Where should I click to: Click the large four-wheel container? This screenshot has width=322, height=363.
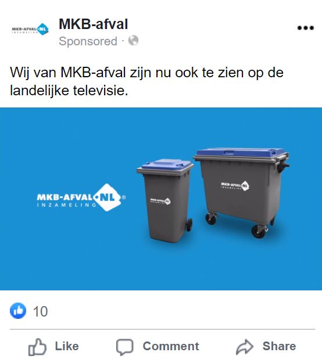(242, 193)
